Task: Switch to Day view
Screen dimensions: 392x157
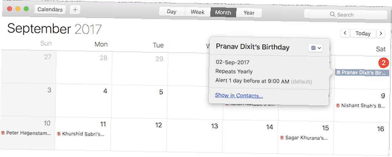Action: pos(172,12)
